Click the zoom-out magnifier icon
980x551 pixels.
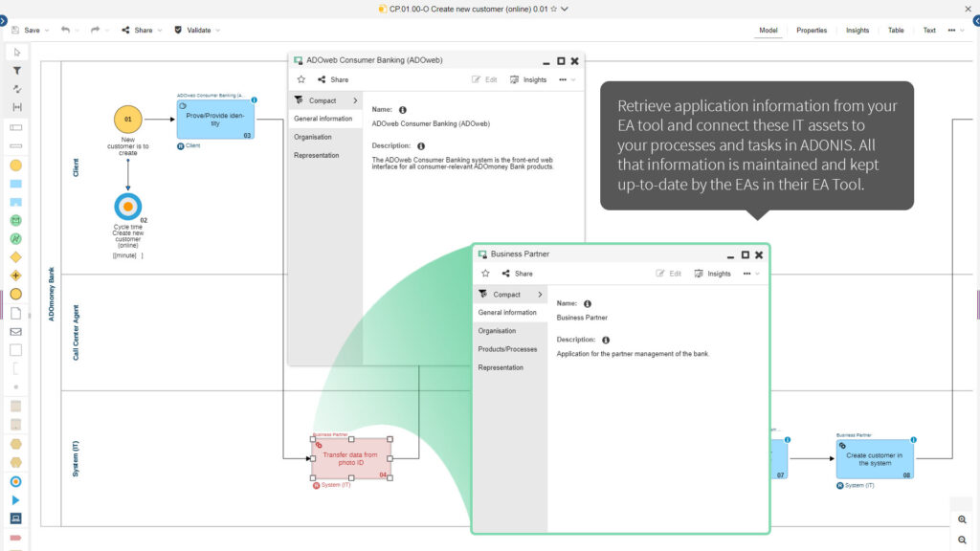pyautogui.click(x=962, y=538)
